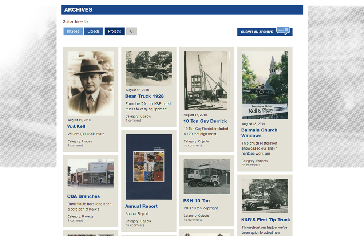Screen dimensions: 364x236
Task: Show All archives
Action: 131,32
